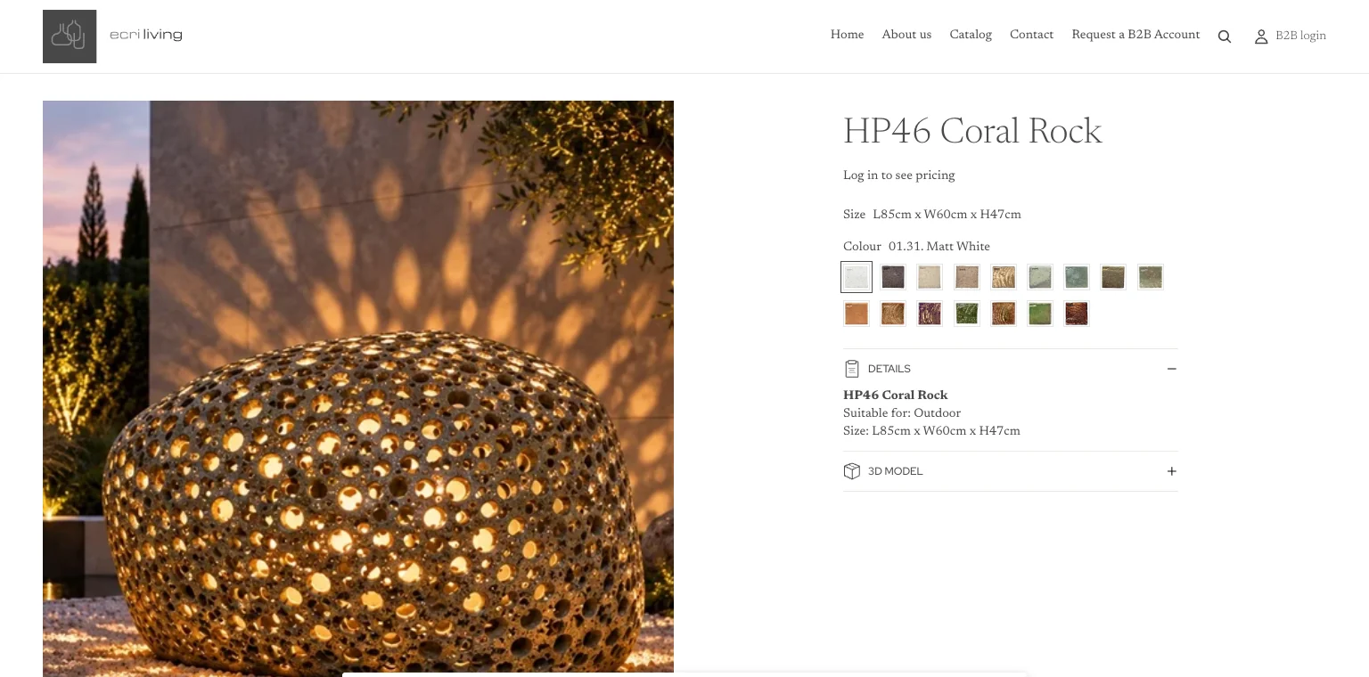1369x677 pixels.
Task: Click the 'Log in to see pricing' text
Action: [x=898, y=175]
